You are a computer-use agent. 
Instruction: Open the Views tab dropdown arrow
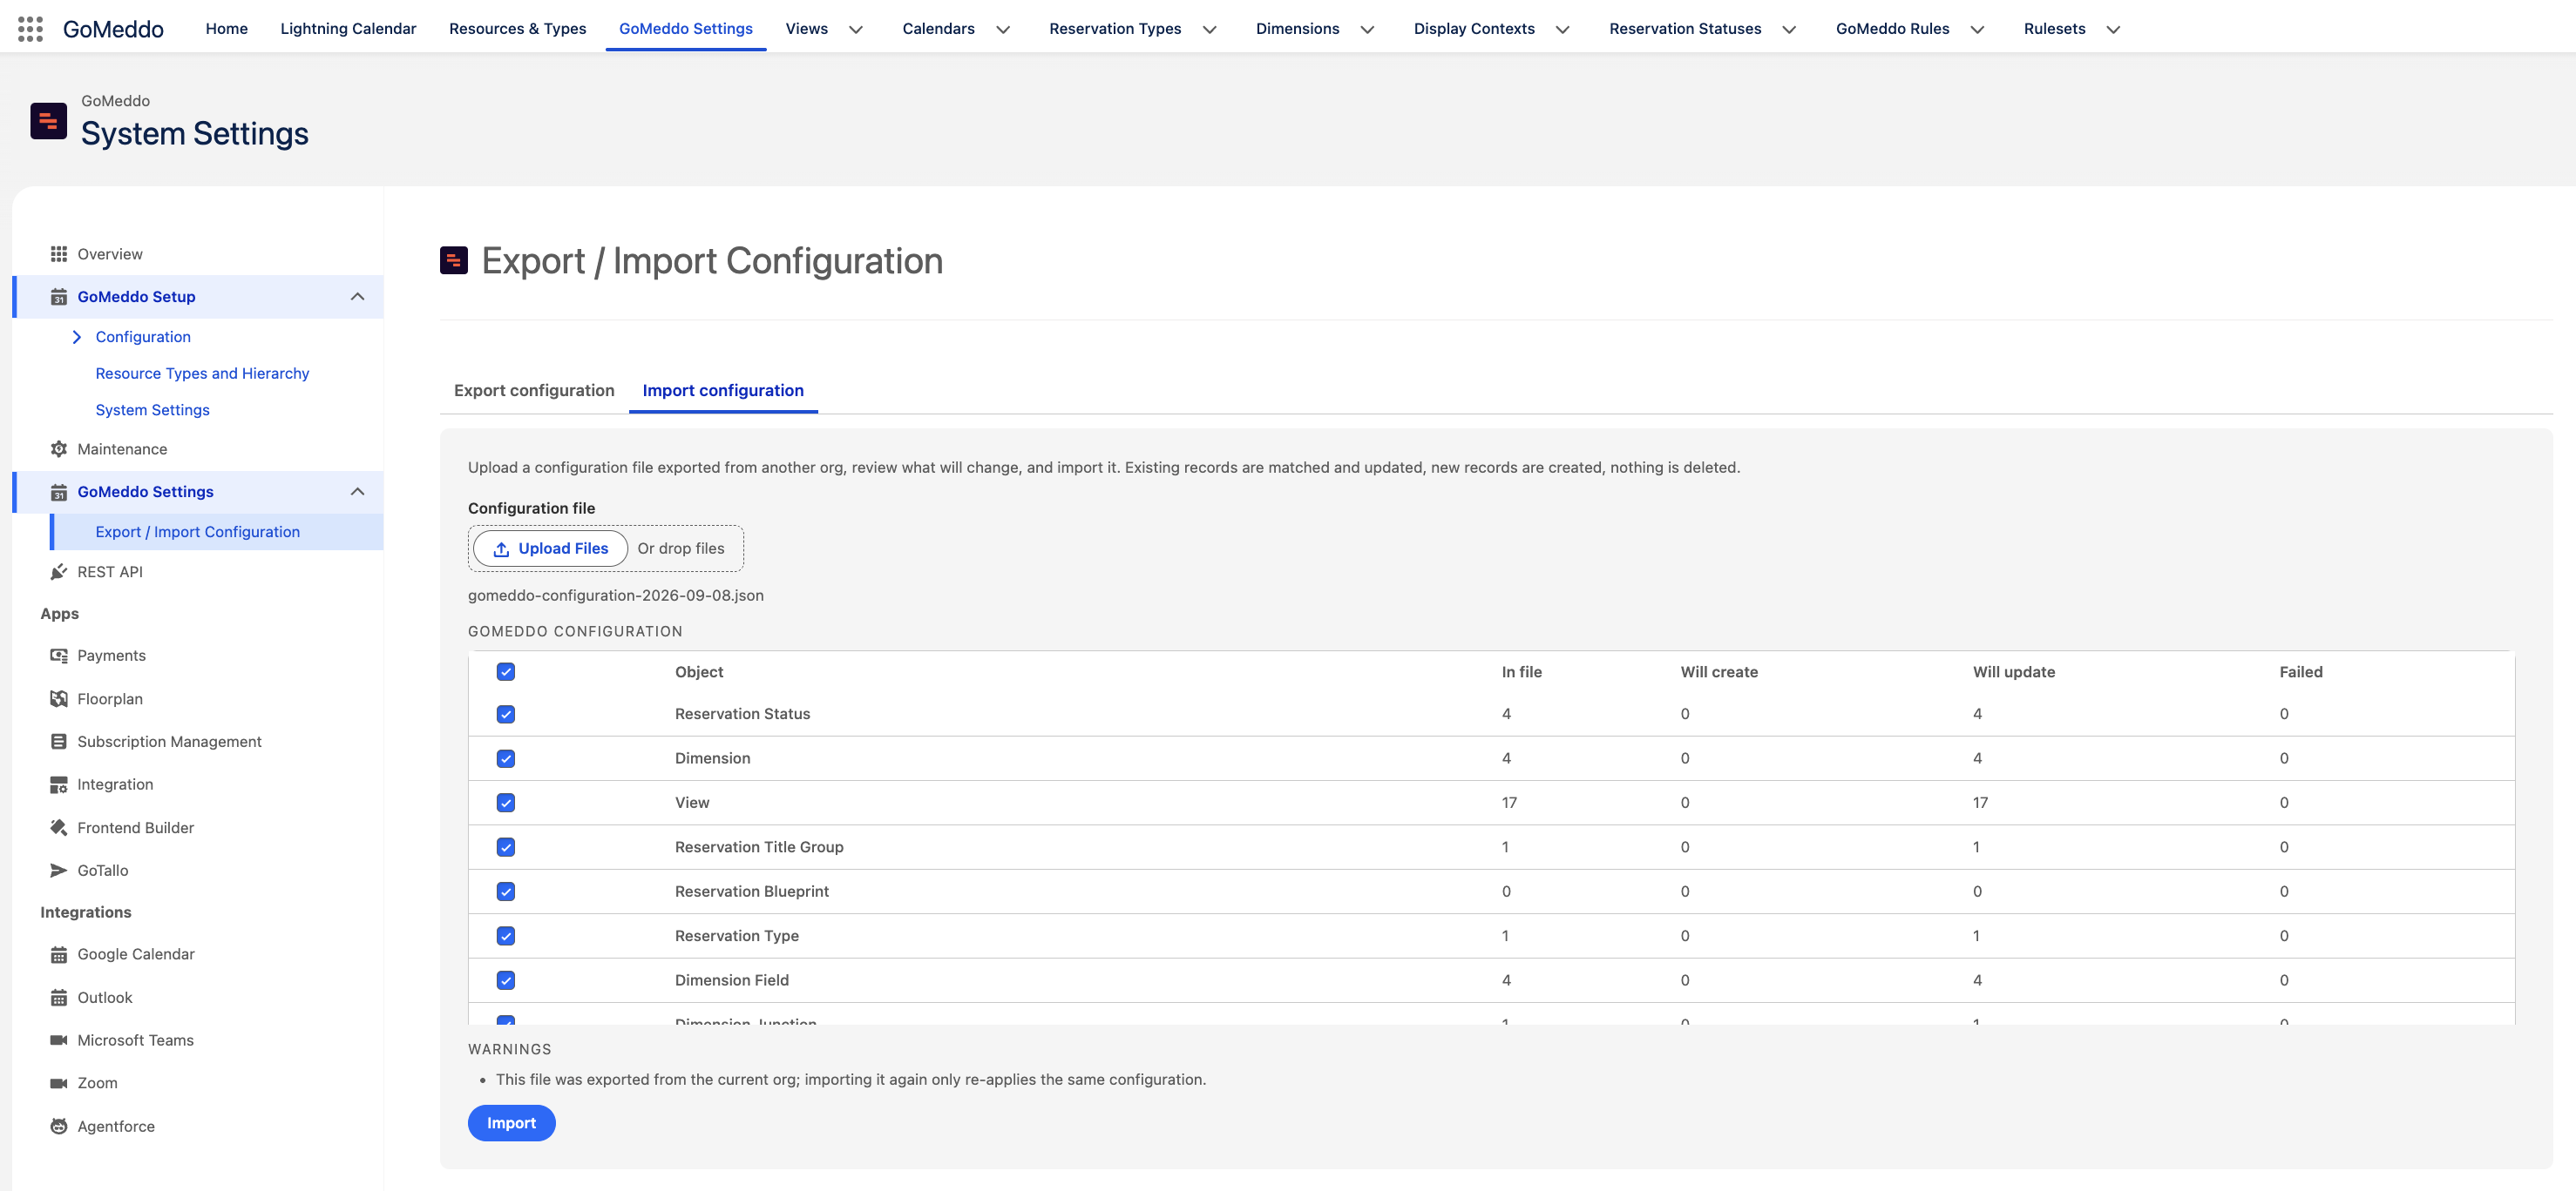tap(856, 29)
